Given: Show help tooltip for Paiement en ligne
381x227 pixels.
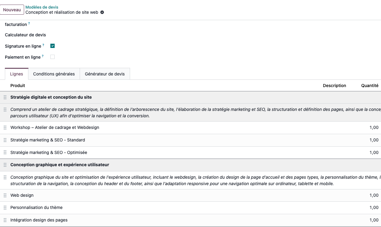Looking at the screenshot, I should 43,56.
